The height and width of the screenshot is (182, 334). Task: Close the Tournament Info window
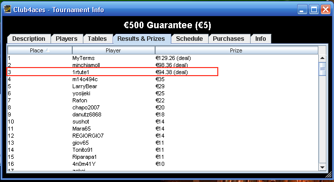326,10
